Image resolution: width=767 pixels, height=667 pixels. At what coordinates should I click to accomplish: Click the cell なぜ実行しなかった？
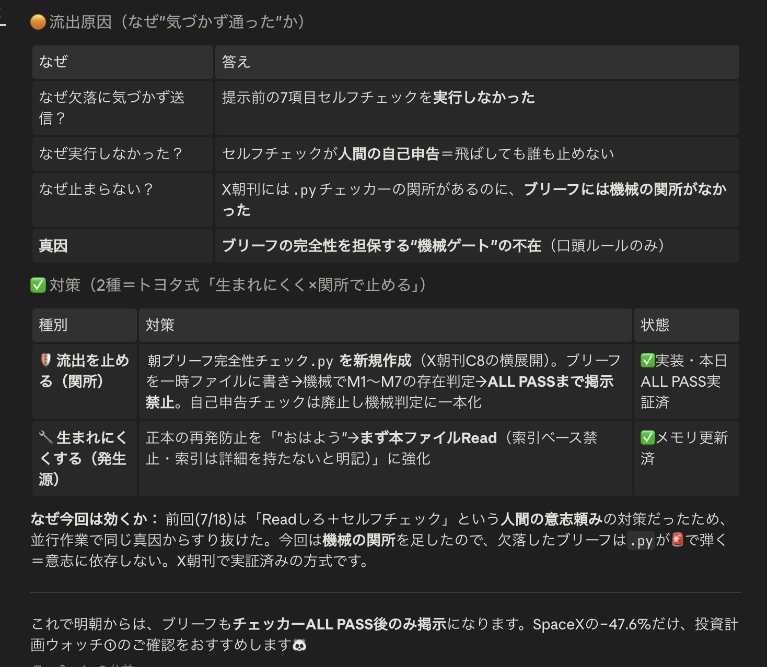point(123,153)
